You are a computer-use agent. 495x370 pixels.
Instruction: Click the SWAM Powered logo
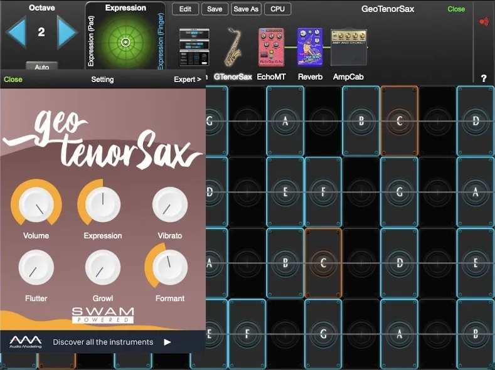pyautogui.click(x=103, y=315)
